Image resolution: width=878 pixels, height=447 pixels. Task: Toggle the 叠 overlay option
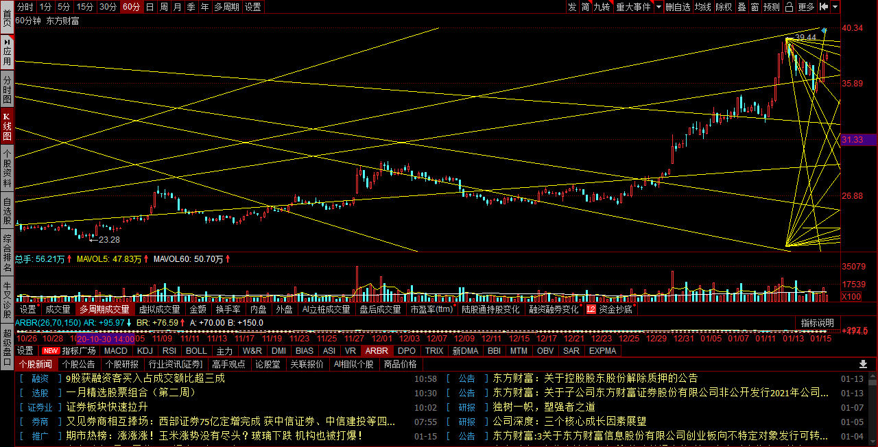coord(741,7)
